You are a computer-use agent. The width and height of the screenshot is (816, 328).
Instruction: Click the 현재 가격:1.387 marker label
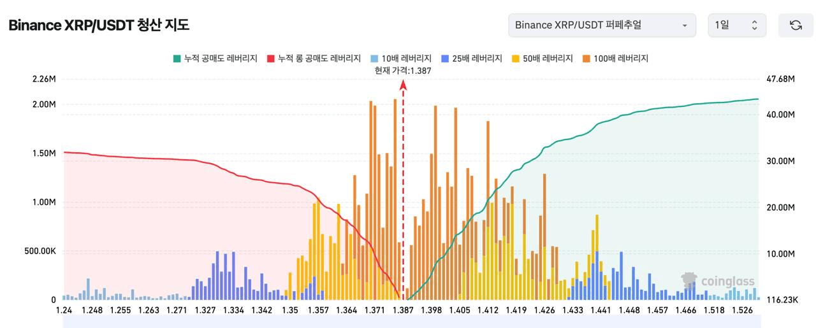[x=403, y=71]
